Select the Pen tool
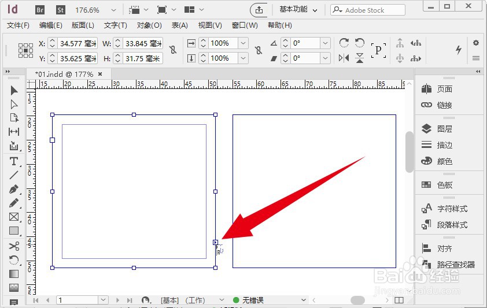The width and height of the screenshot is (487, 308). [14, 189]
